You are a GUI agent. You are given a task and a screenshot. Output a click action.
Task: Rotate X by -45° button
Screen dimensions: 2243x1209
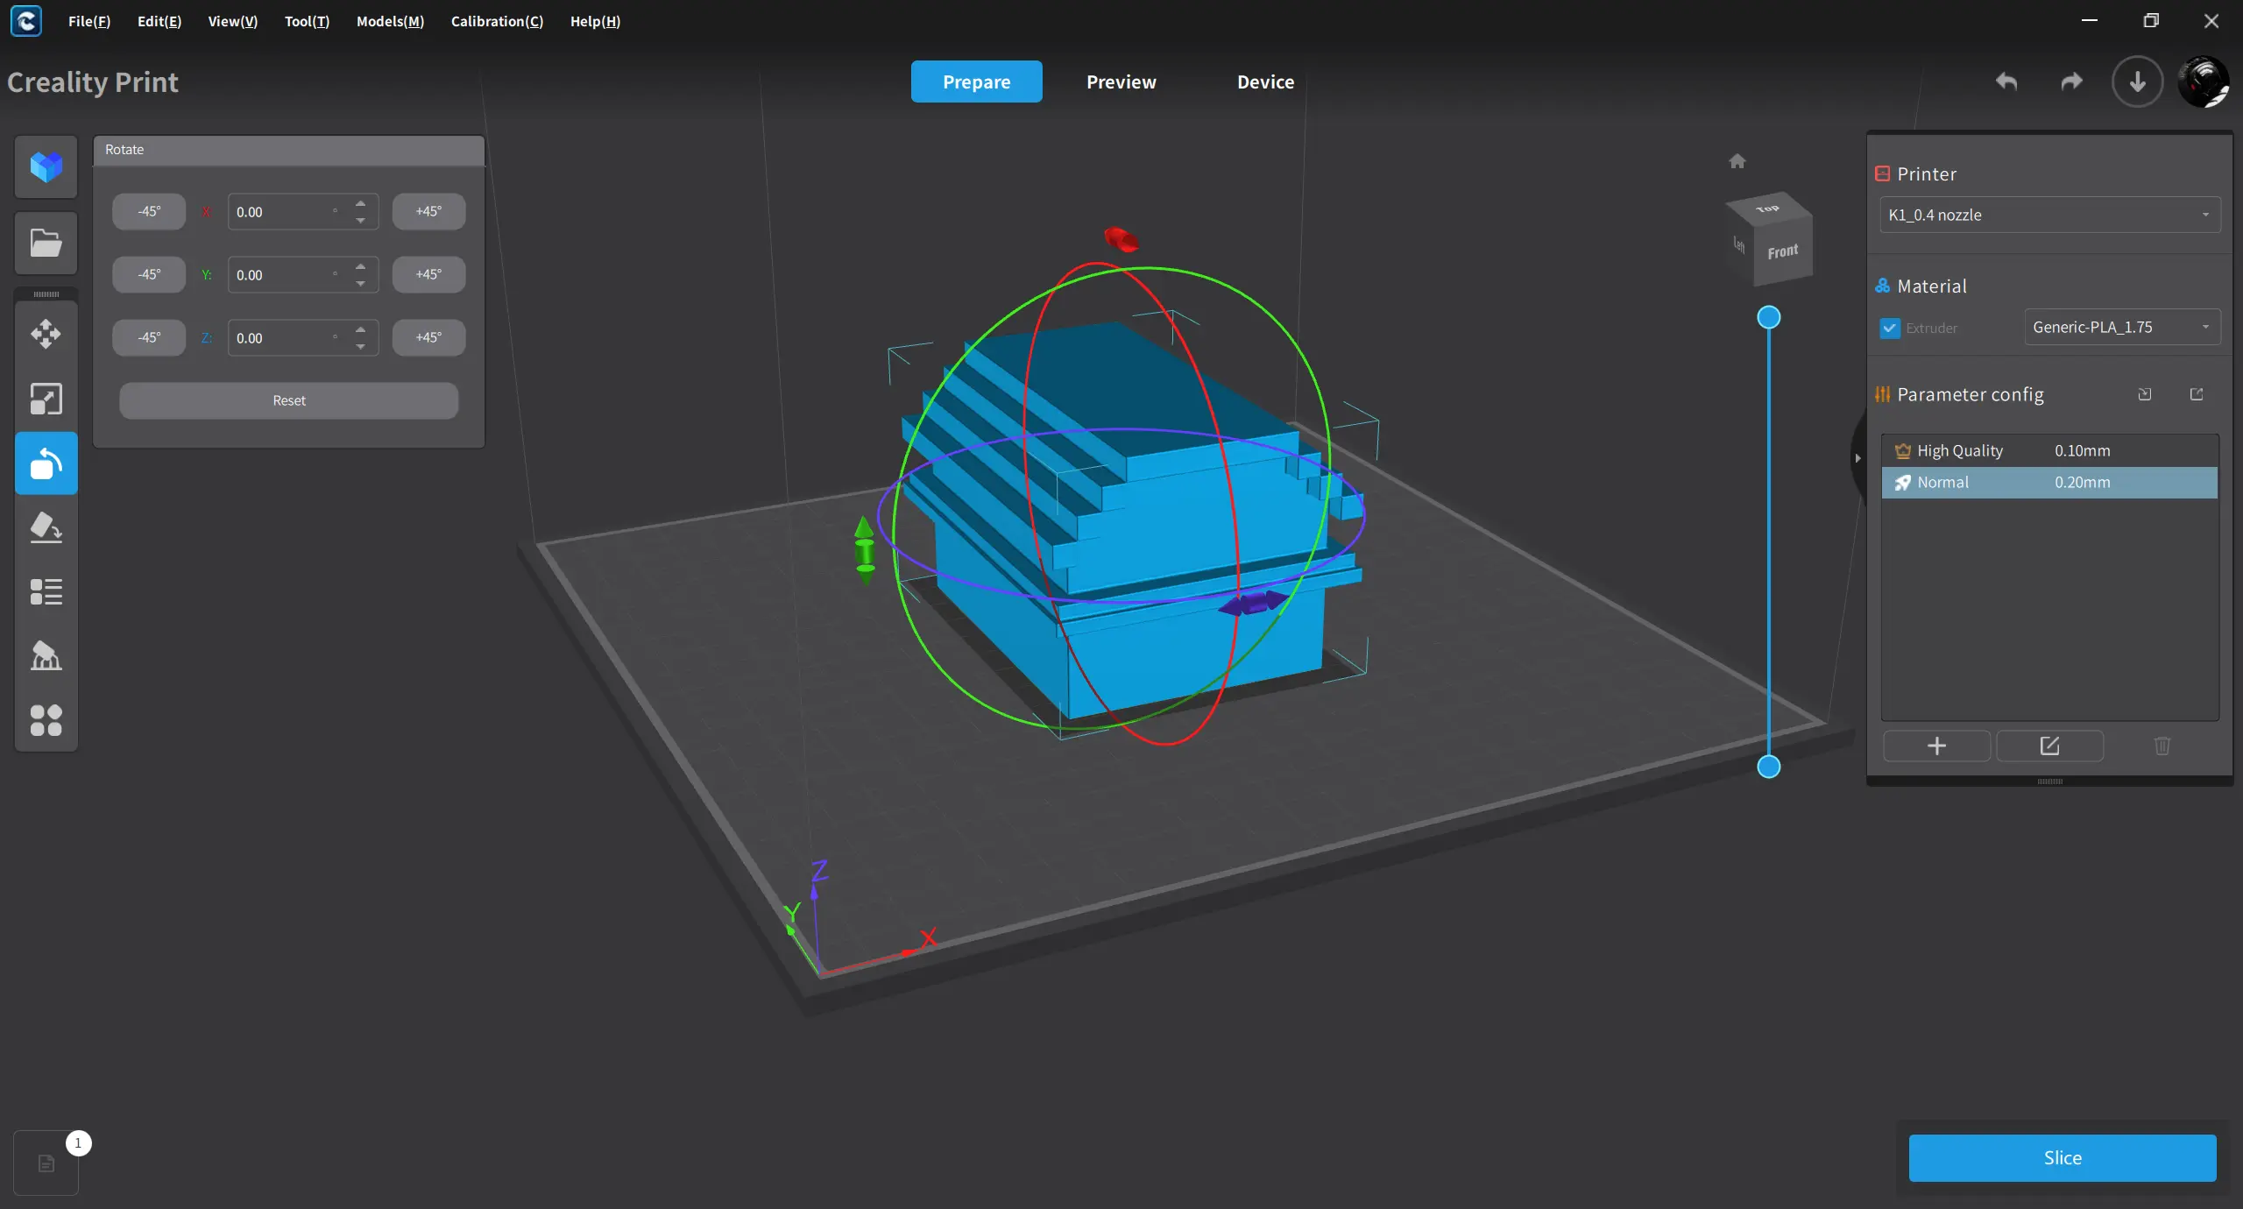pos(149,211)
